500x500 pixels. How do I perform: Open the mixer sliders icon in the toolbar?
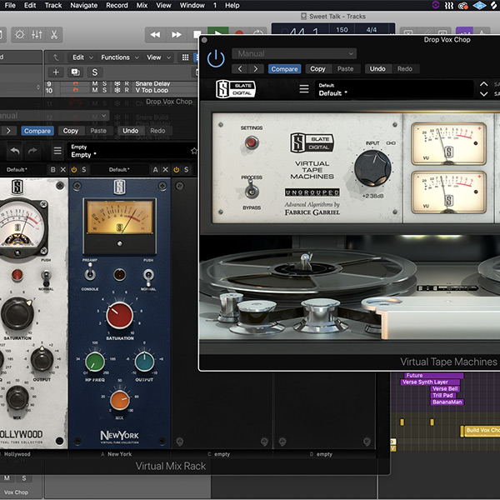tap(37, 35)
